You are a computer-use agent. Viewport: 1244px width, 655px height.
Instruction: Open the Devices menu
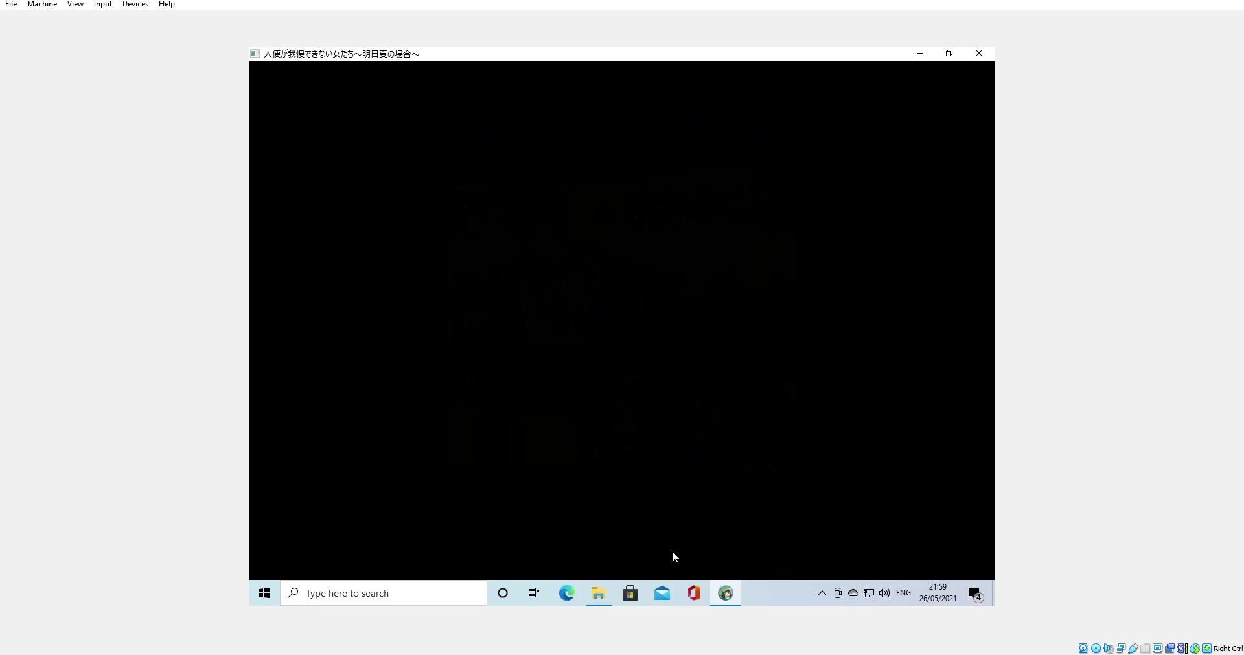tap(135, 5)
